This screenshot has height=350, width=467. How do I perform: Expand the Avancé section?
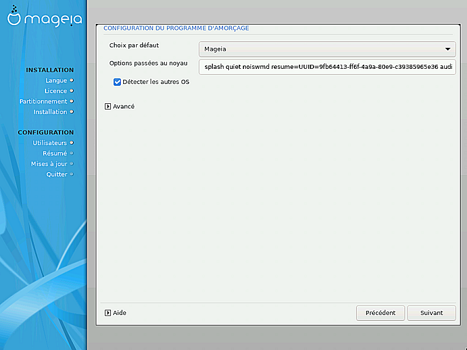click(108, 107)
